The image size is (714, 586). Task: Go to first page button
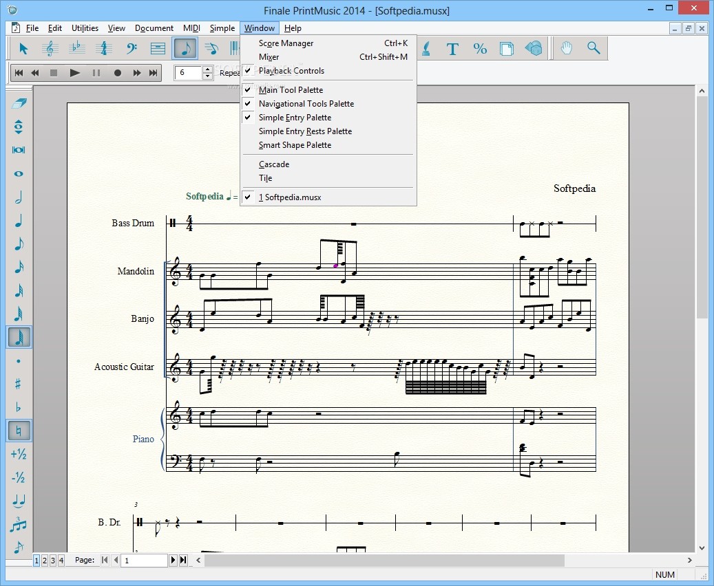coord(105,560)
